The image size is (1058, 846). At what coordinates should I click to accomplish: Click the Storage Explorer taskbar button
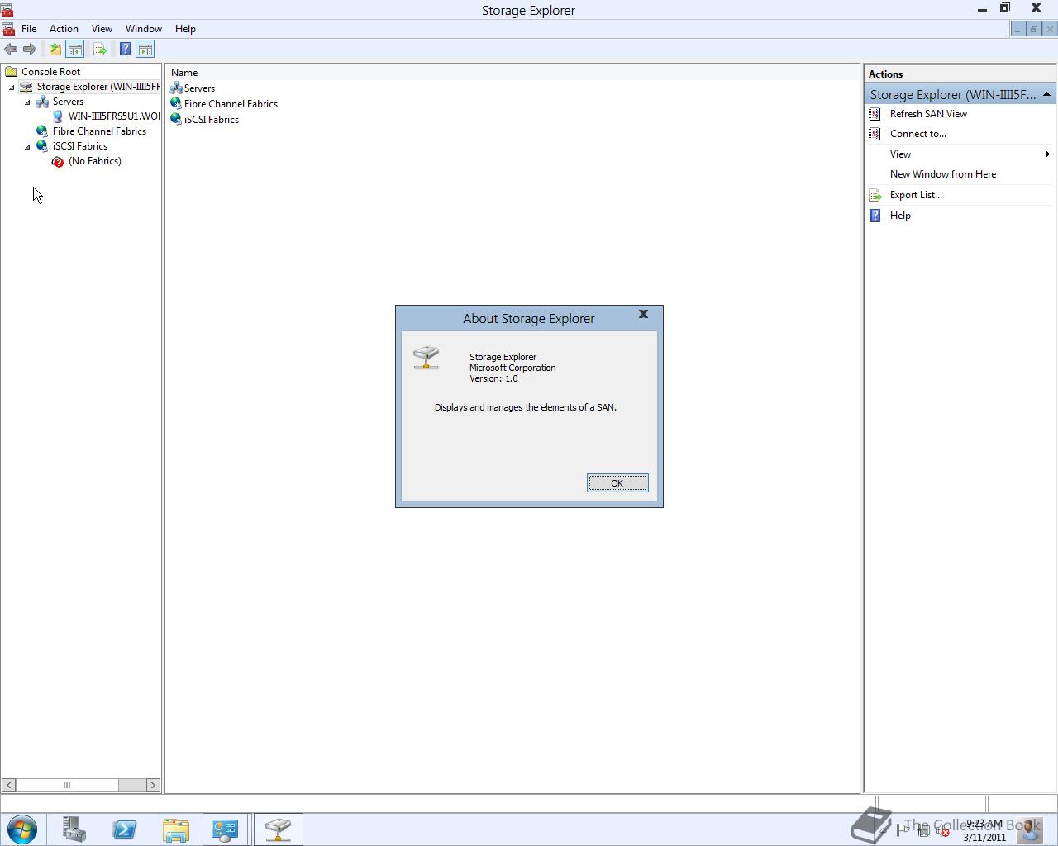click(278, 829)
